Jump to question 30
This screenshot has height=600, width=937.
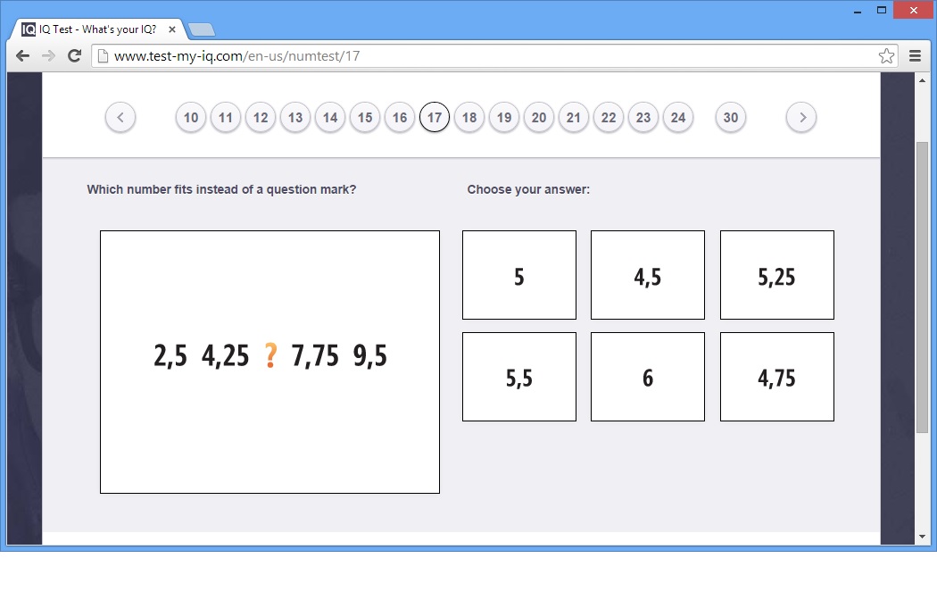[730, 117]
